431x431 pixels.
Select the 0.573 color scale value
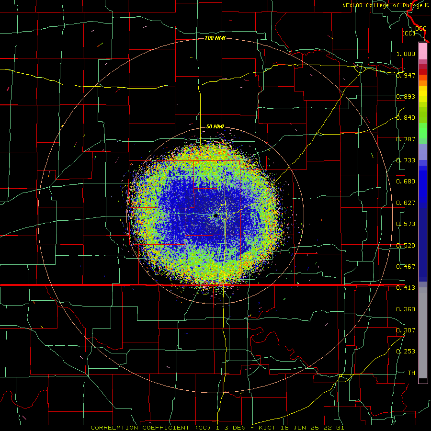[x=406, y=224]
